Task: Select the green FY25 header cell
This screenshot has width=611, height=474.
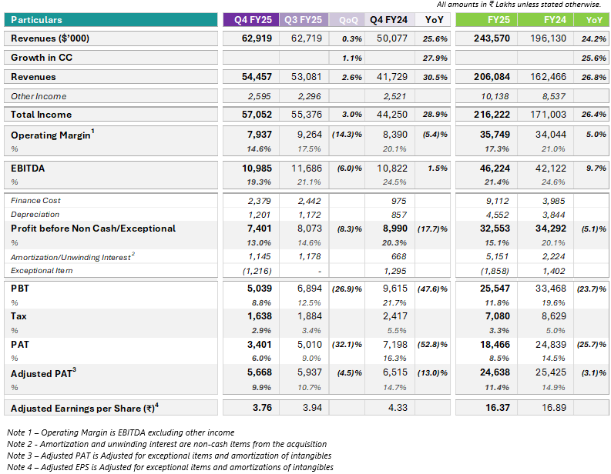Action: (486, 20)
